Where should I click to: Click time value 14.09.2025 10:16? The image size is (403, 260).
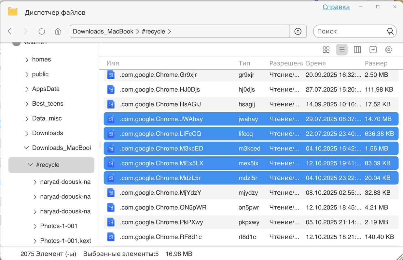point(333,104)
